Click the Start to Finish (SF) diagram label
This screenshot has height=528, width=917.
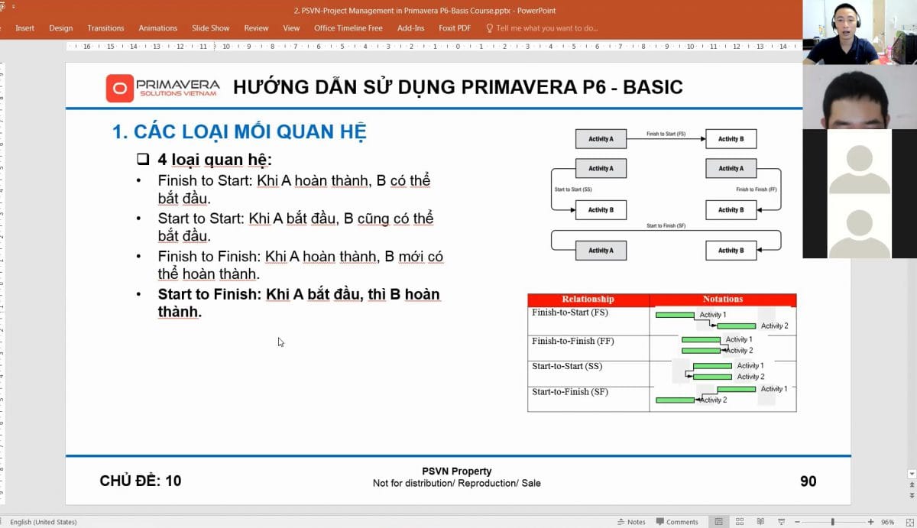(x=666, y=226)
